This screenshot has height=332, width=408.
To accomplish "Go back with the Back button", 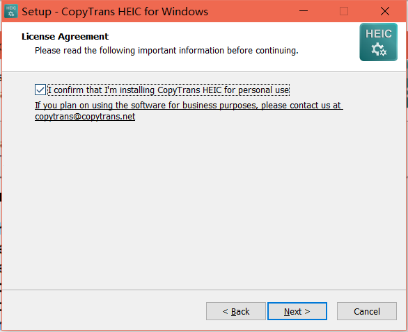I will [x=236, y=311].
